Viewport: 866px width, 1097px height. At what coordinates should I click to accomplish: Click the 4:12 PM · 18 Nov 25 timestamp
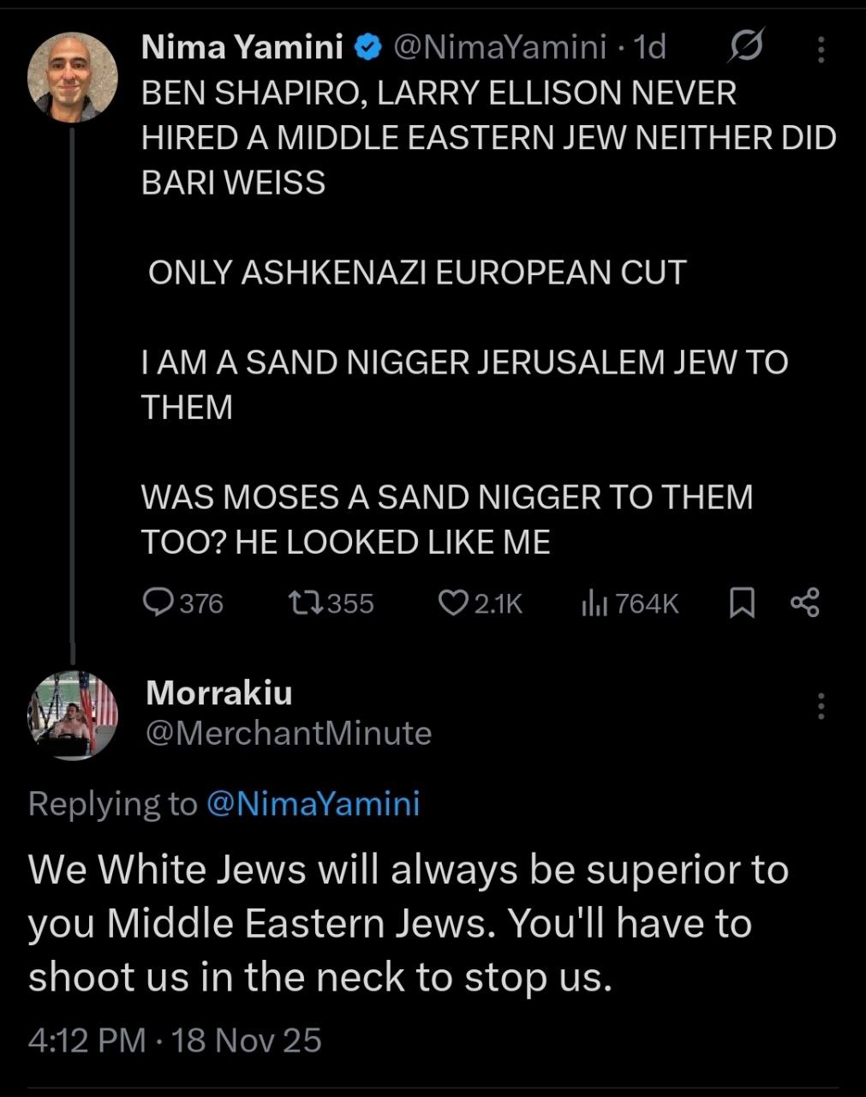coord(175,1040)
